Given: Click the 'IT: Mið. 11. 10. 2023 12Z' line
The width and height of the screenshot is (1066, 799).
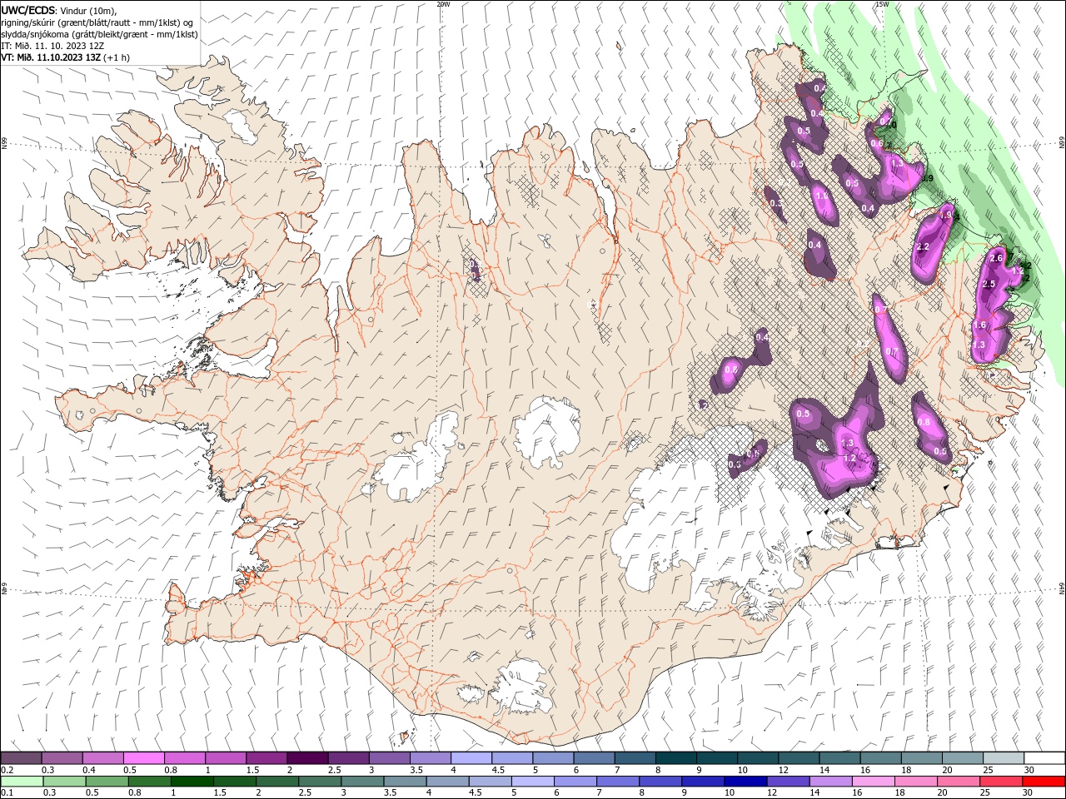Looking at the screenshot, I should 52,46.
